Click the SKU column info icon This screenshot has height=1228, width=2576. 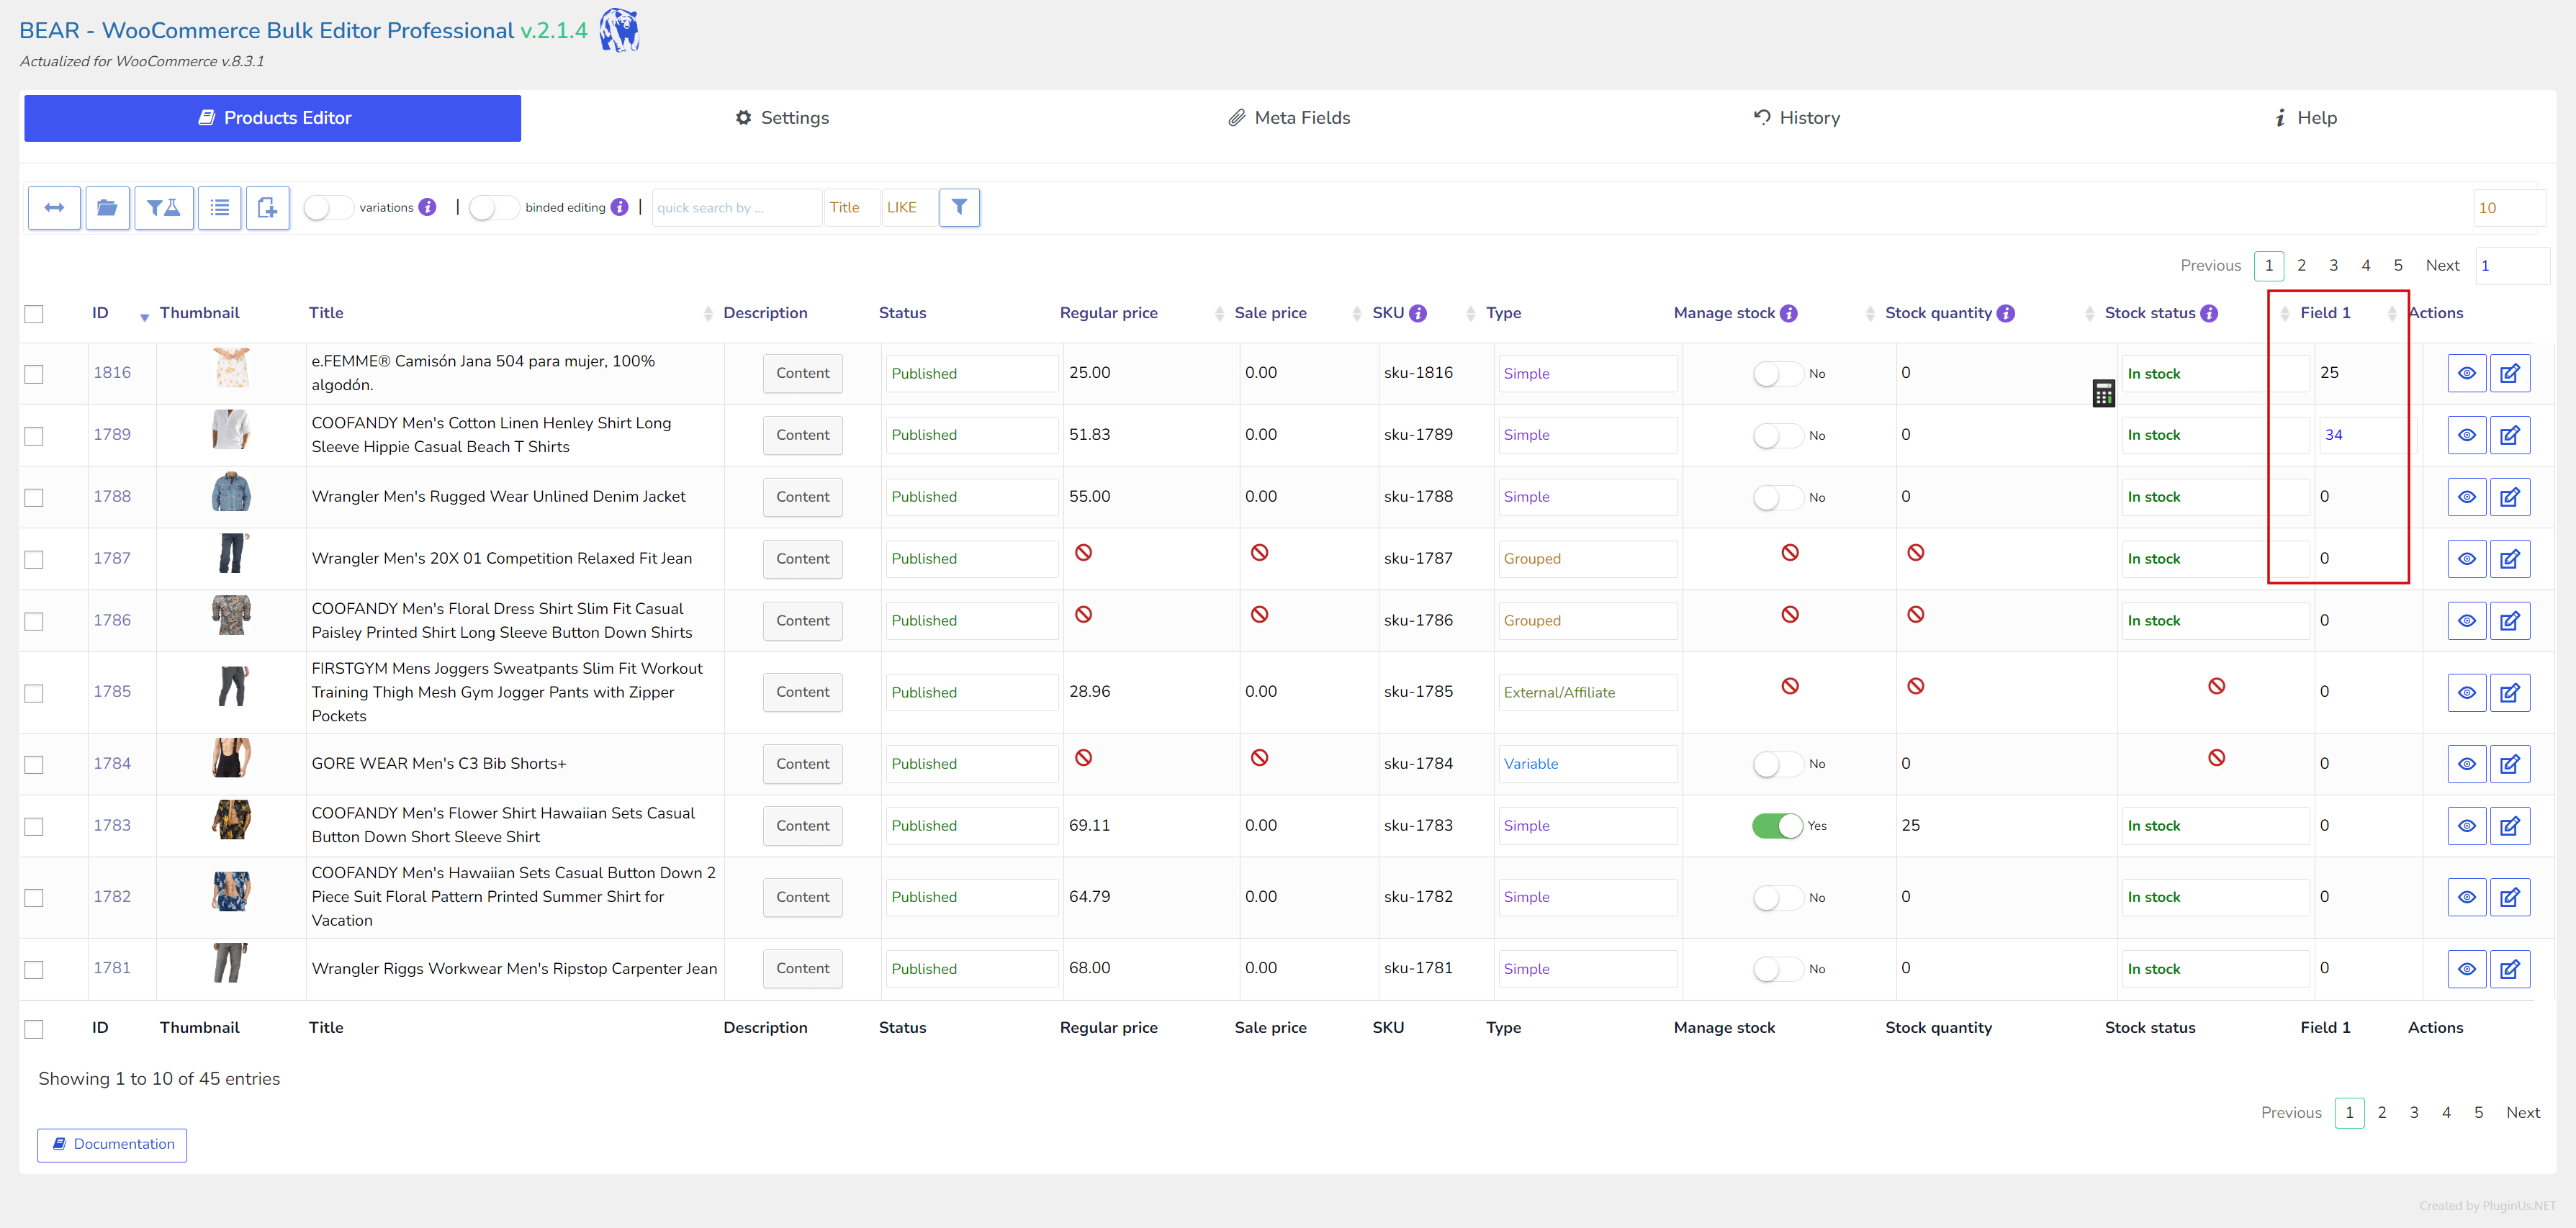1418,313
